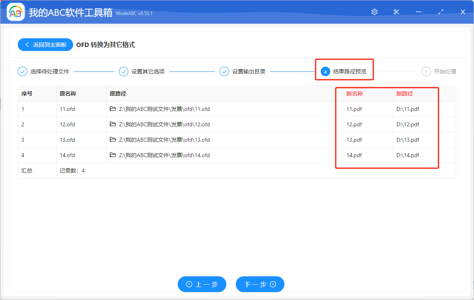
Task: Click the folder icon beside 12.ofd path
Action: [x=113, y=124]
